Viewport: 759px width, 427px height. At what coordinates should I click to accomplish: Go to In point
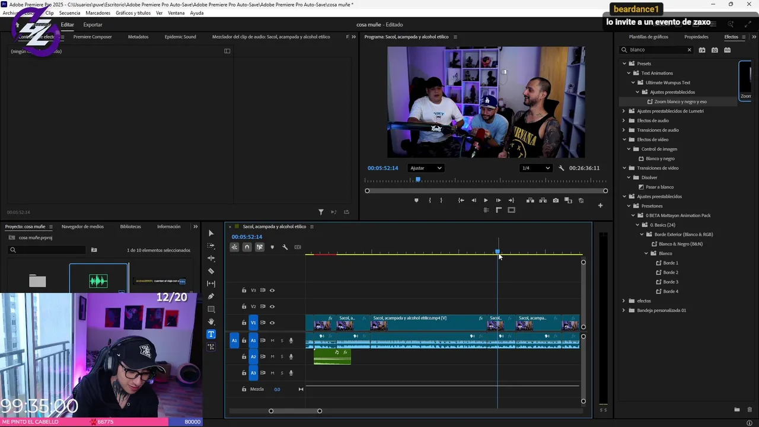coord(461,200)
